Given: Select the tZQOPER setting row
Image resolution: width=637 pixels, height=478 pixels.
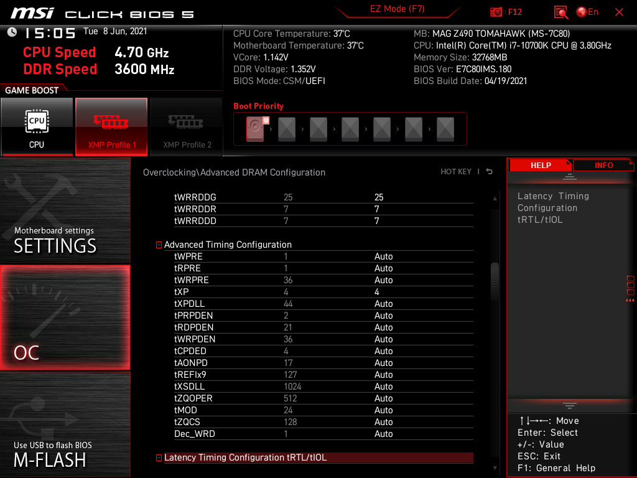Looking at the screenshot, I should (323, 398).
